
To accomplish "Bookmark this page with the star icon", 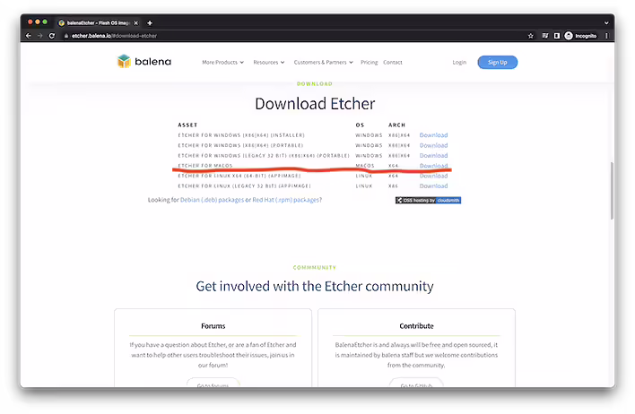I will pos(531,36).
